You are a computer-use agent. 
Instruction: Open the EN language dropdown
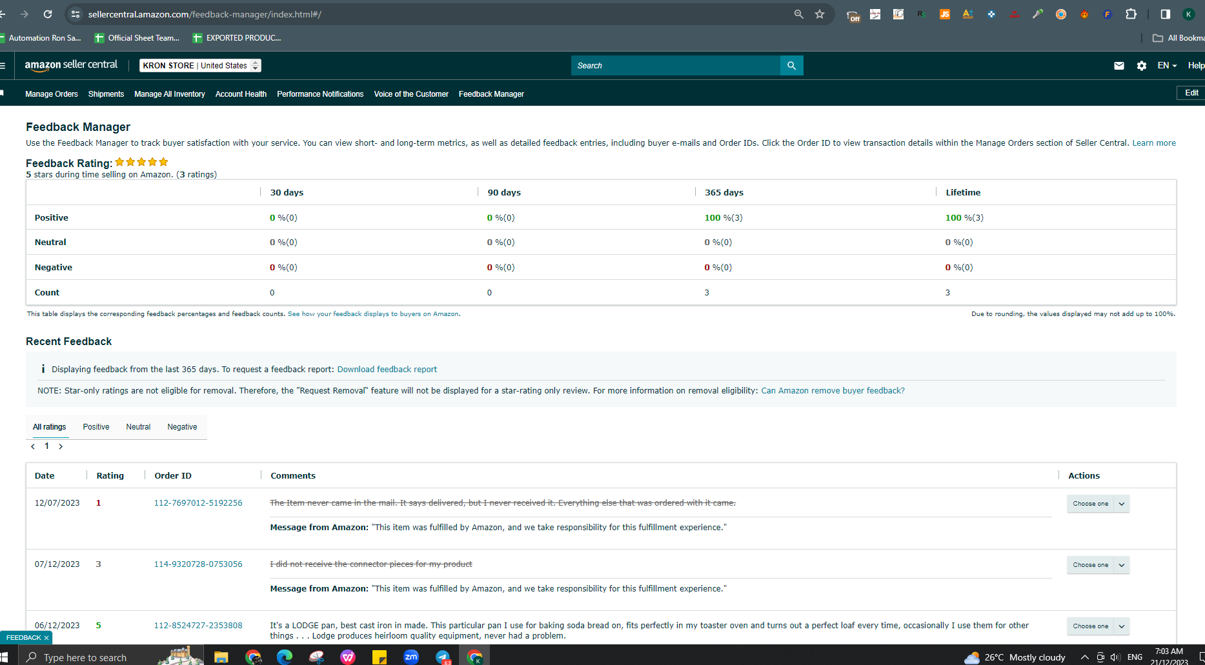click(x=1167, y=66)
